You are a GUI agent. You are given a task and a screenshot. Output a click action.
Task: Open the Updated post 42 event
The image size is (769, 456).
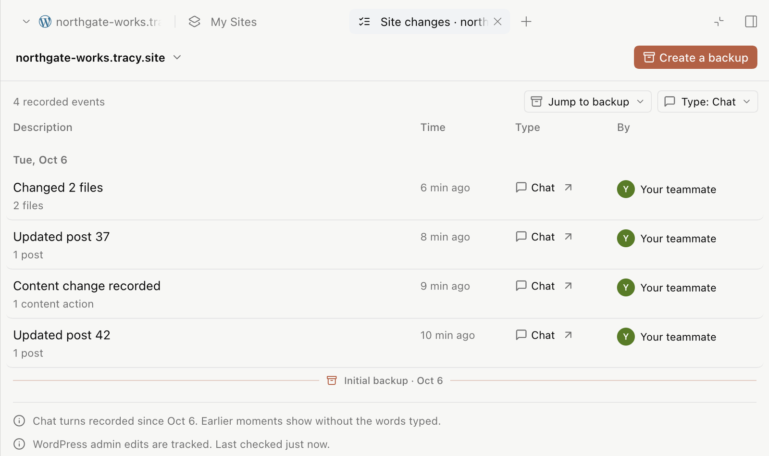(x=384, y=343)
